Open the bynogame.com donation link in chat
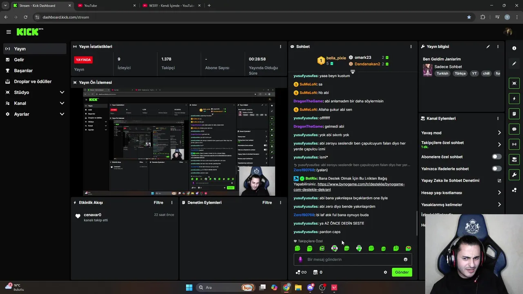The image size is (523, 294). (x=349, y=187)
